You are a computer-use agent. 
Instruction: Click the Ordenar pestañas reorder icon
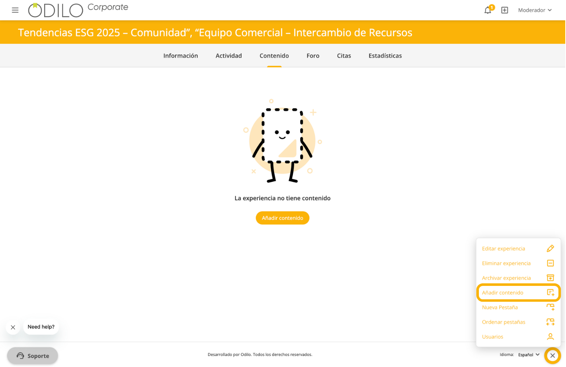click(550, 322)
